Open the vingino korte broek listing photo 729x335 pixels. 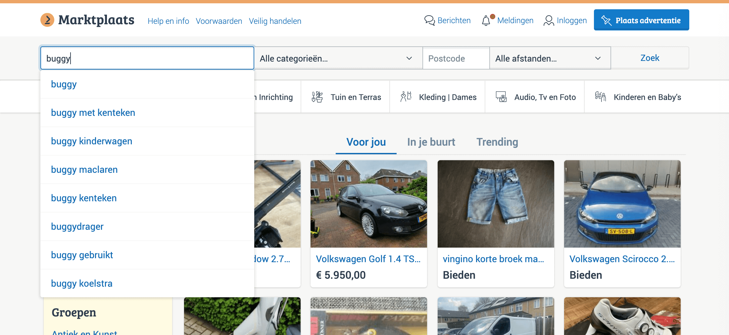[x=496, y=204]
